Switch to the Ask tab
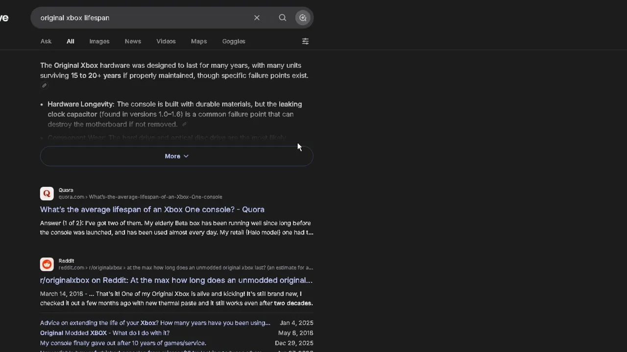This screenshot has height=352, width=627. (46, 41)
